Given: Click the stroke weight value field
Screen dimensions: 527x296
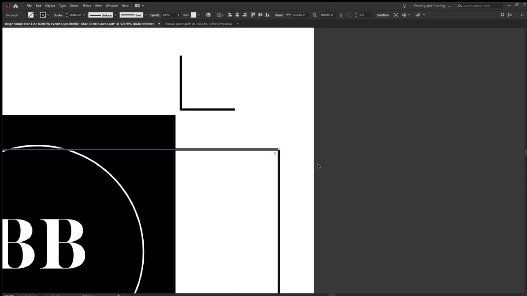Looking at the screenshot, I should pos(75,15).
